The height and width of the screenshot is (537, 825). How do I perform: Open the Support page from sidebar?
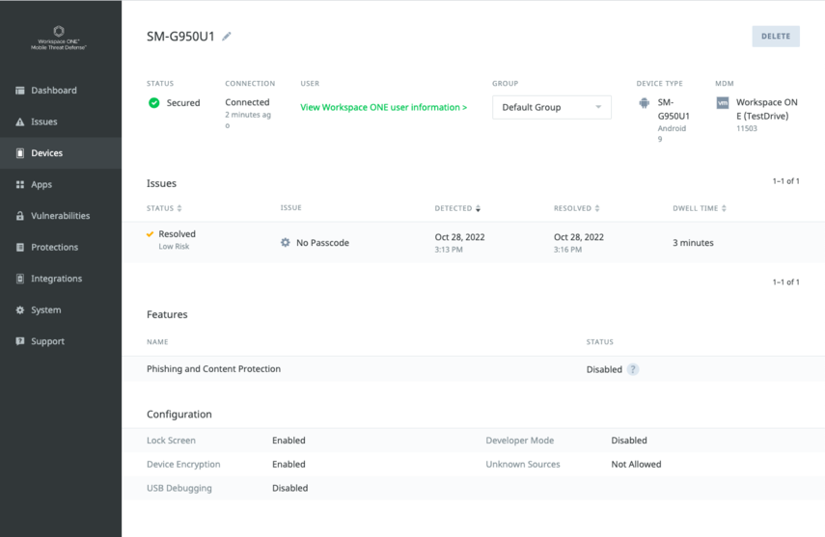tap(47, 341)
